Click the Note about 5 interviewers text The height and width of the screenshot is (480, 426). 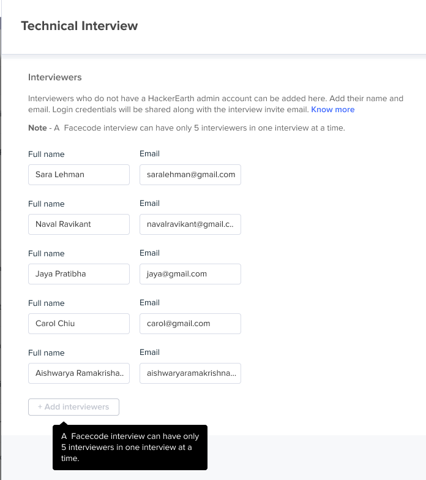[187, 128]
